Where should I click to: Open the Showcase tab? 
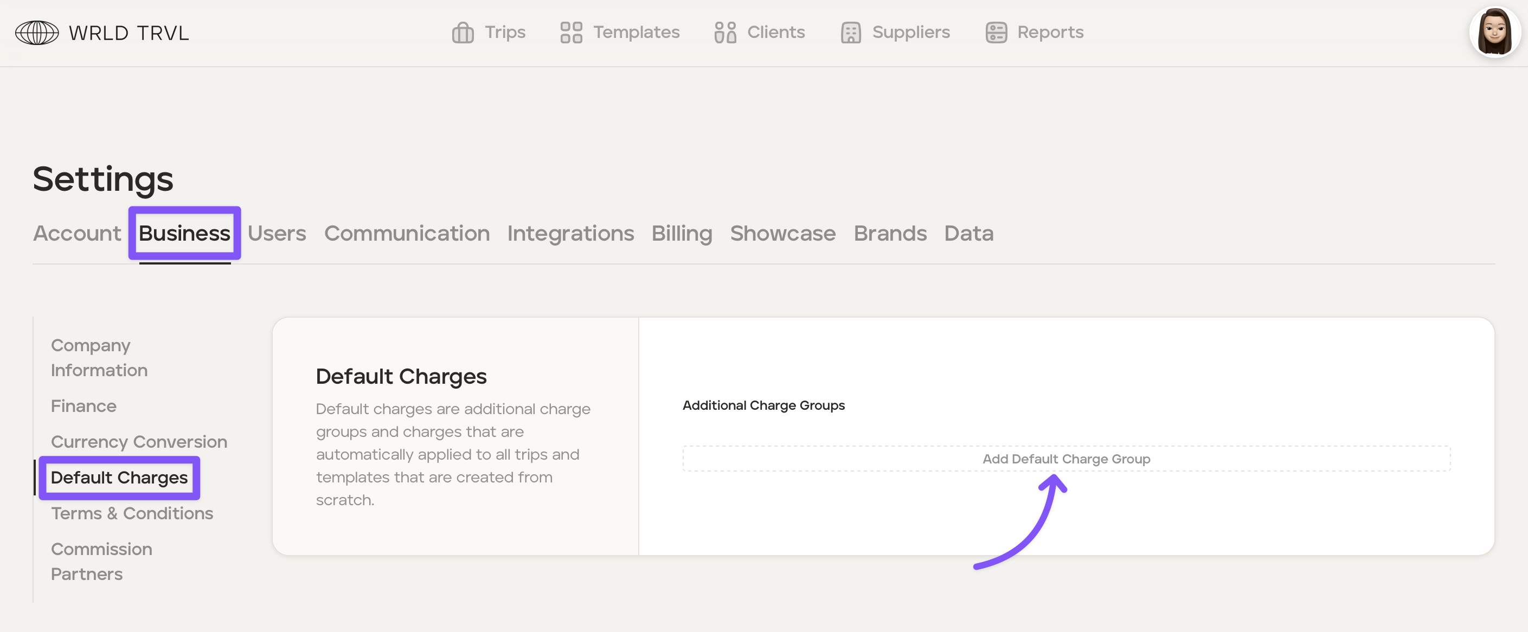point(782,234)
